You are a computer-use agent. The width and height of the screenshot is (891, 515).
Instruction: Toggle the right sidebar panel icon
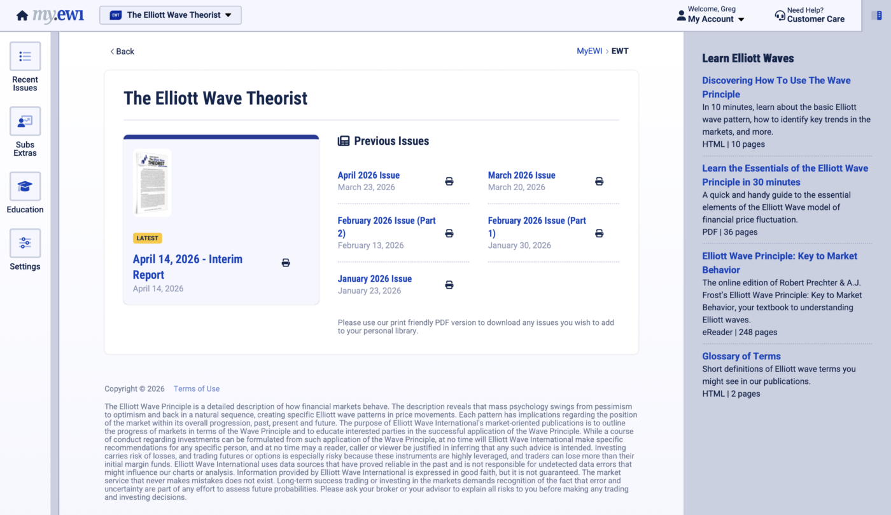point(876,15)
